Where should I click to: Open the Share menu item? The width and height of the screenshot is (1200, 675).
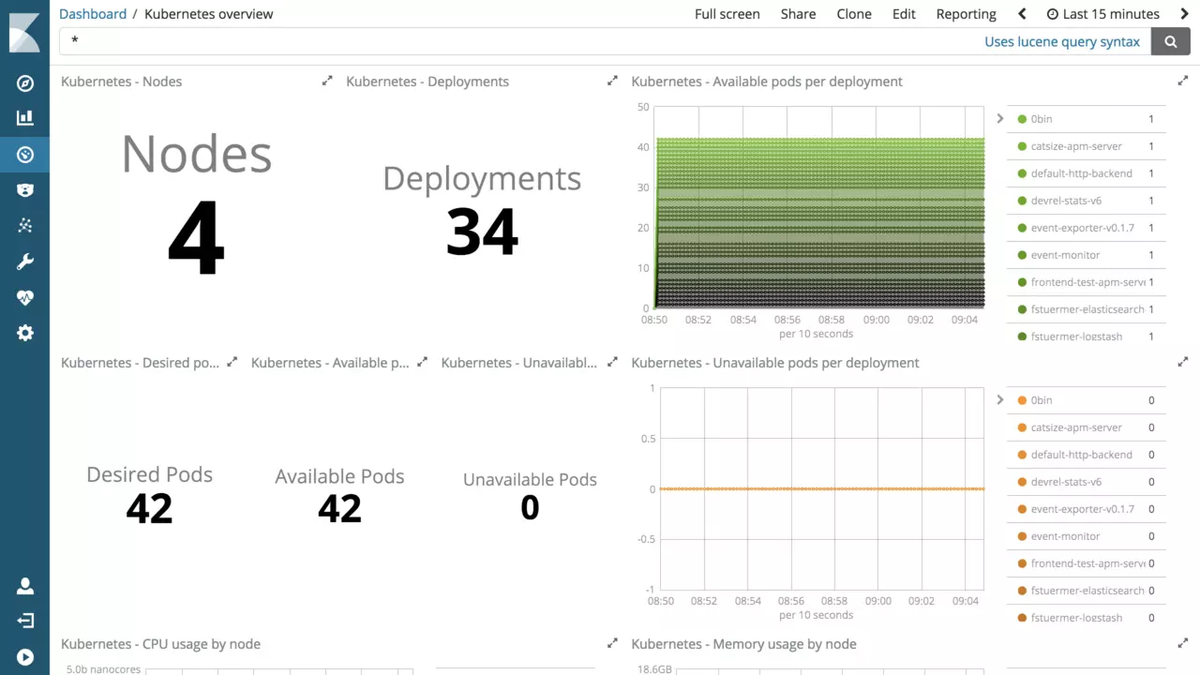pos(798,14)
